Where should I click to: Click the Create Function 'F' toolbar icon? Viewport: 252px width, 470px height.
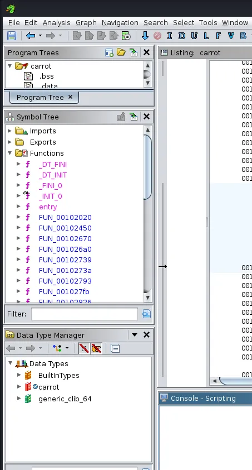pyautogui.click(x=219, y=36)
